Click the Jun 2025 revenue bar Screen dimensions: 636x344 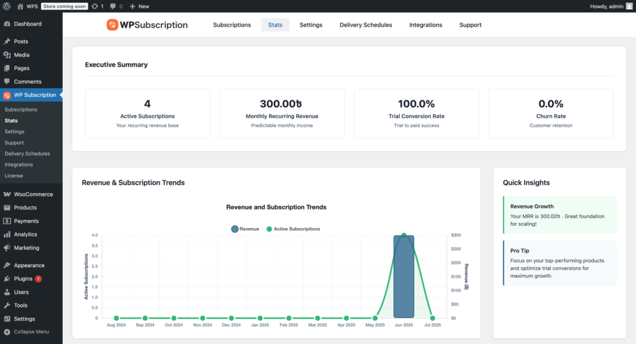[x=404, y=277]
